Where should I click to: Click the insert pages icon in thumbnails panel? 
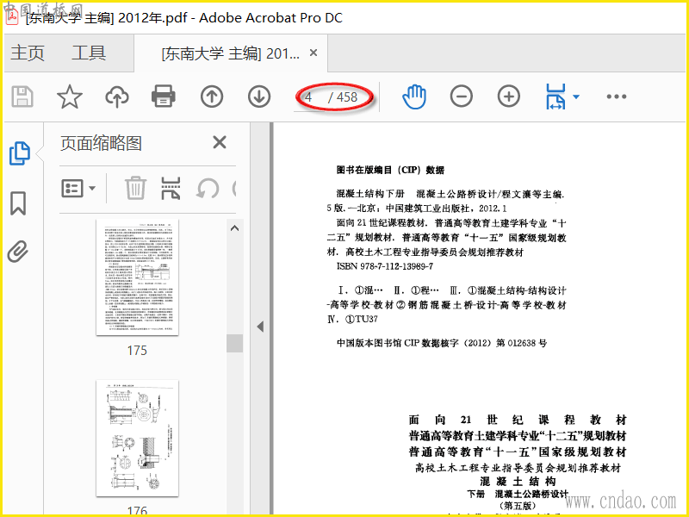171,188
